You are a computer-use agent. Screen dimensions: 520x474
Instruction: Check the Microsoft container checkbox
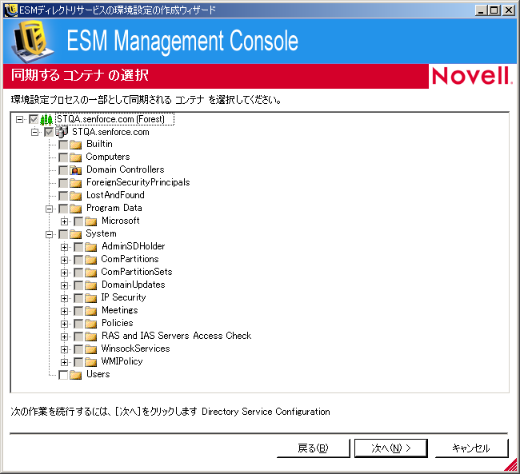[x=78, y=221]
